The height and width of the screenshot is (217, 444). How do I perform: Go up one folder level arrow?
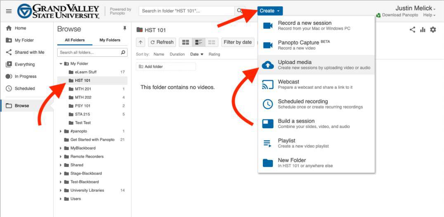pyautogui.click(x=141, y=42)
